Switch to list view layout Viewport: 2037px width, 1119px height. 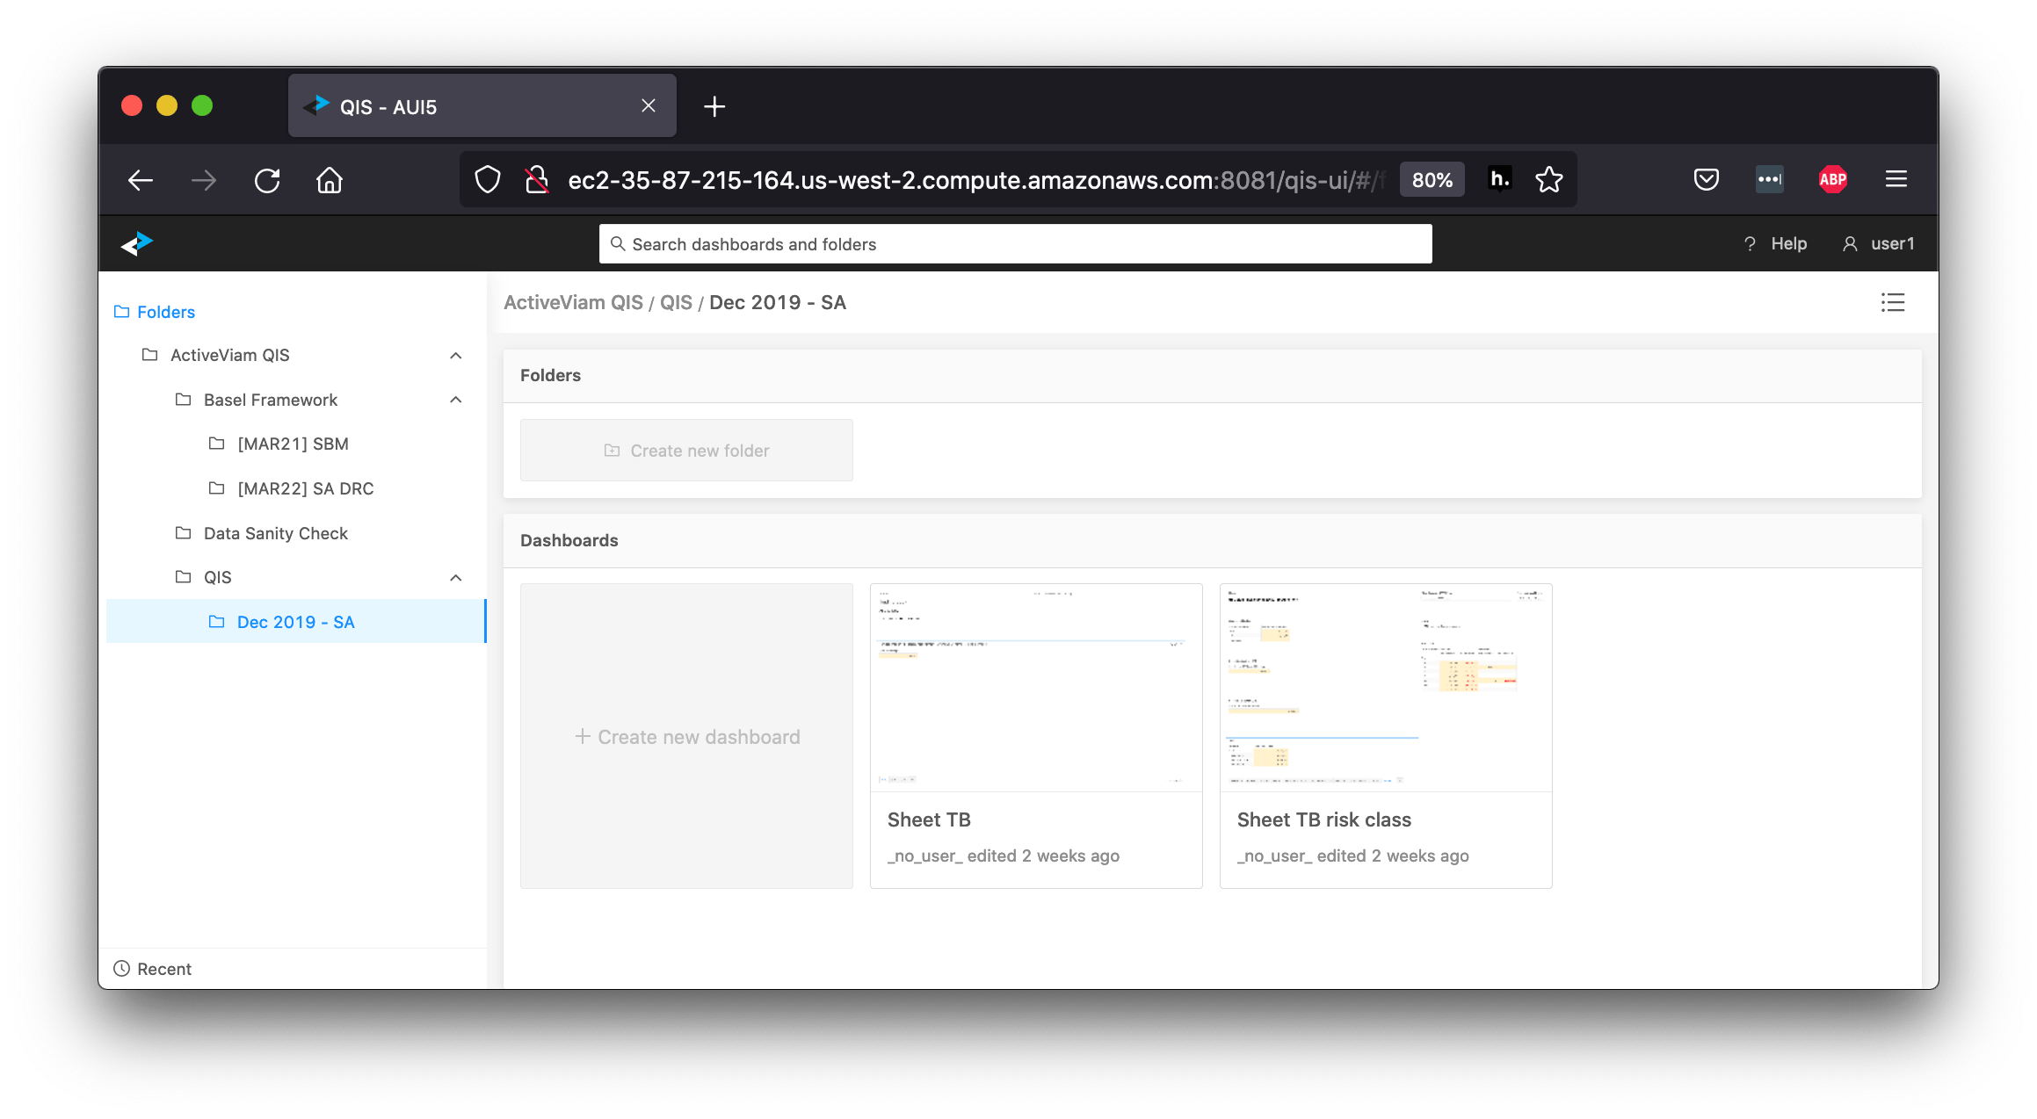1893,302
